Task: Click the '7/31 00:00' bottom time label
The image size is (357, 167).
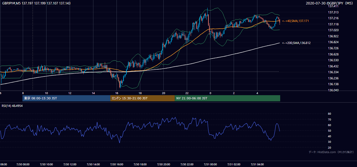Action: (x=210, y=164)
